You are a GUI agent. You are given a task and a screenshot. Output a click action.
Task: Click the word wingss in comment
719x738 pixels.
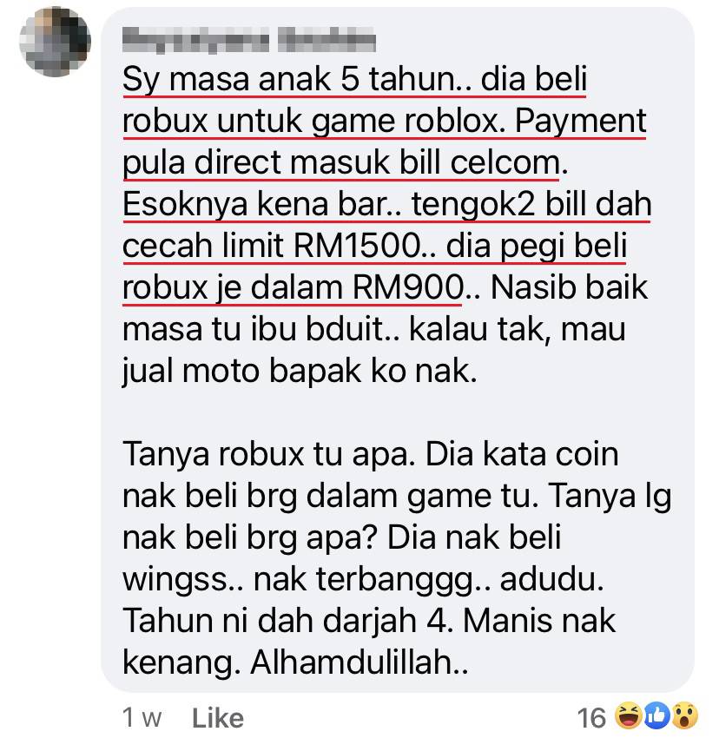coord(175,579)
